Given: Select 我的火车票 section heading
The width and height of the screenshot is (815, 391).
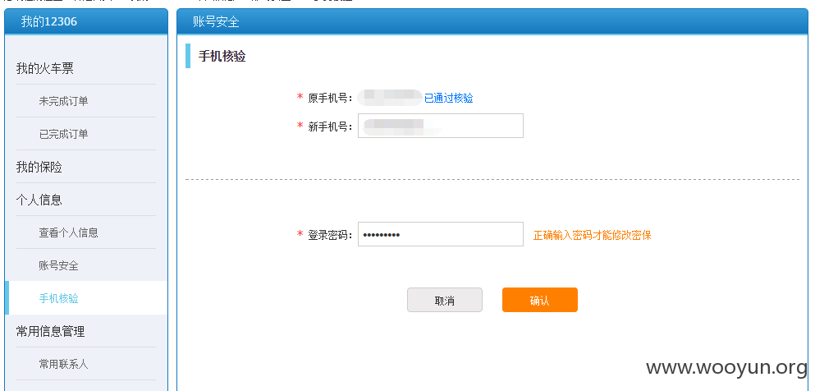Looking at the screenshot, I should 44,68.
